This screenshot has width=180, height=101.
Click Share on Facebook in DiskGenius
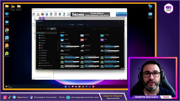[121, 15]
